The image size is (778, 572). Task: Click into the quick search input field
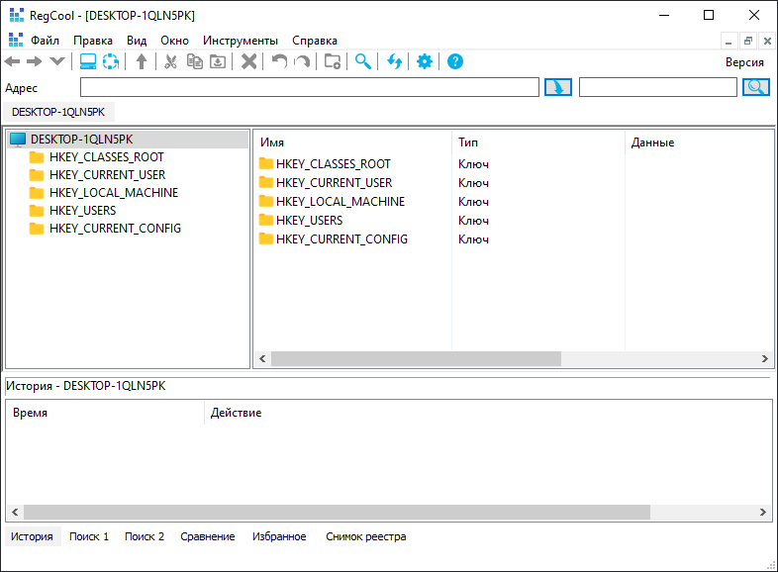pos(658,87)
